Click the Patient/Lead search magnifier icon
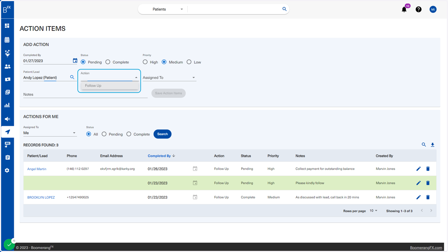 click(72, 77)
